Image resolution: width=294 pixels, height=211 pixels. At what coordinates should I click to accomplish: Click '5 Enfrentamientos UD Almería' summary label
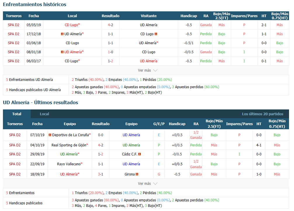click(29, 80)
